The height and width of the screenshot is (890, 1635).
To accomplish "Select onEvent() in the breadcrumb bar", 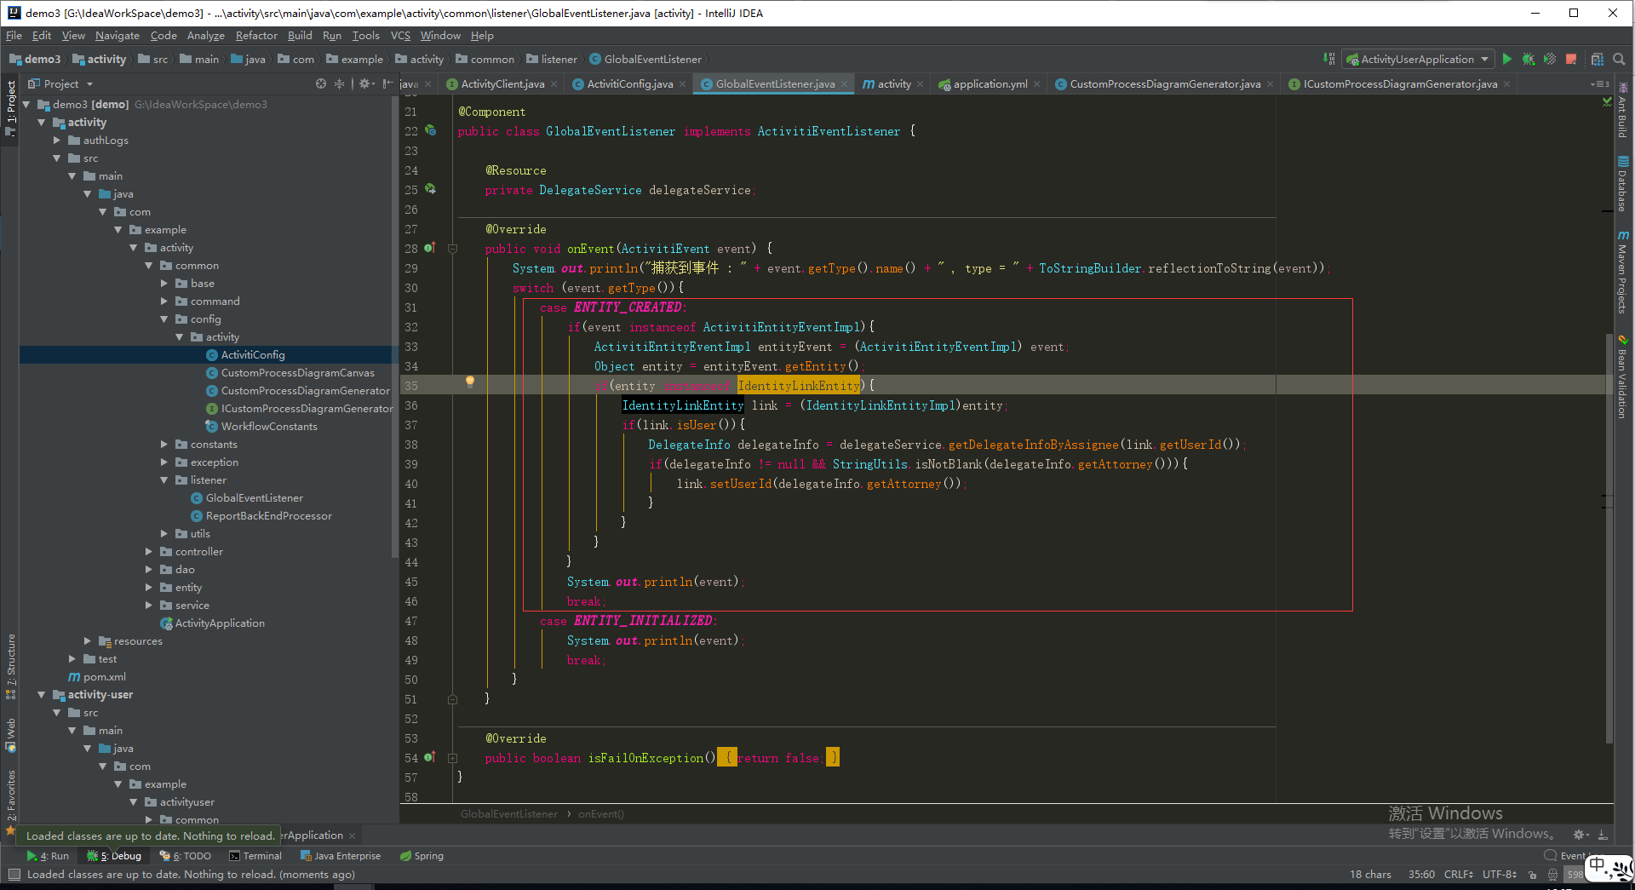I will [x=600, y=813].
